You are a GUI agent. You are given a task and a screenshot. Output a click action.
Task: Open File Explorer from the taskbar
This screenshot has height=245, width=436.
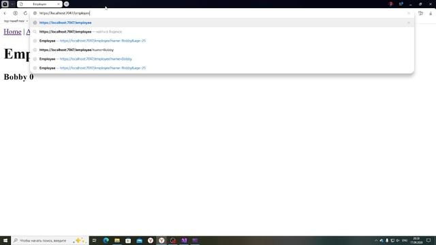[117, 240]
